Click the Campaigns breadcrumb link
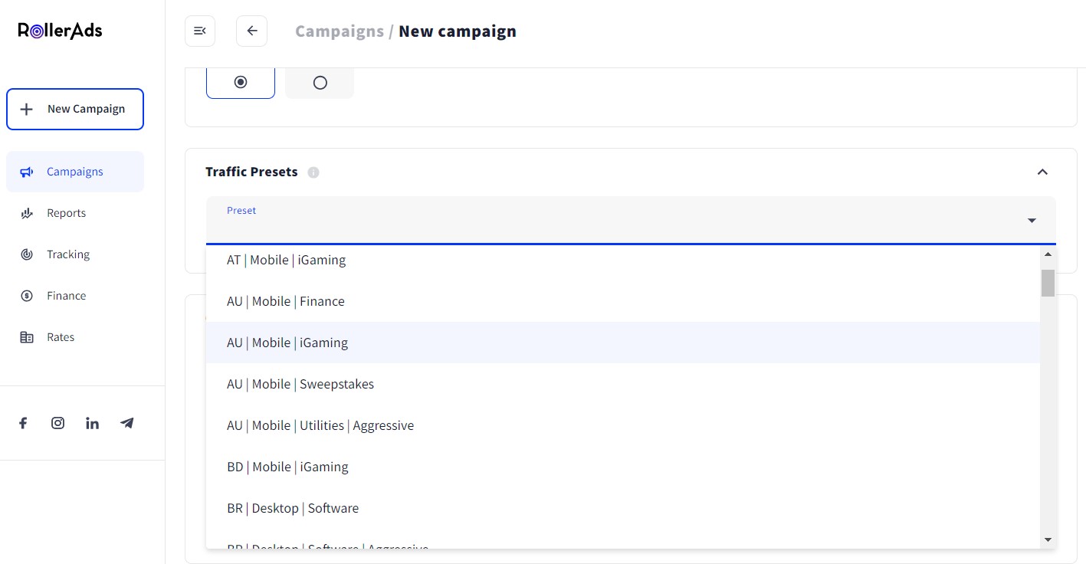 (x=339, y=31)
